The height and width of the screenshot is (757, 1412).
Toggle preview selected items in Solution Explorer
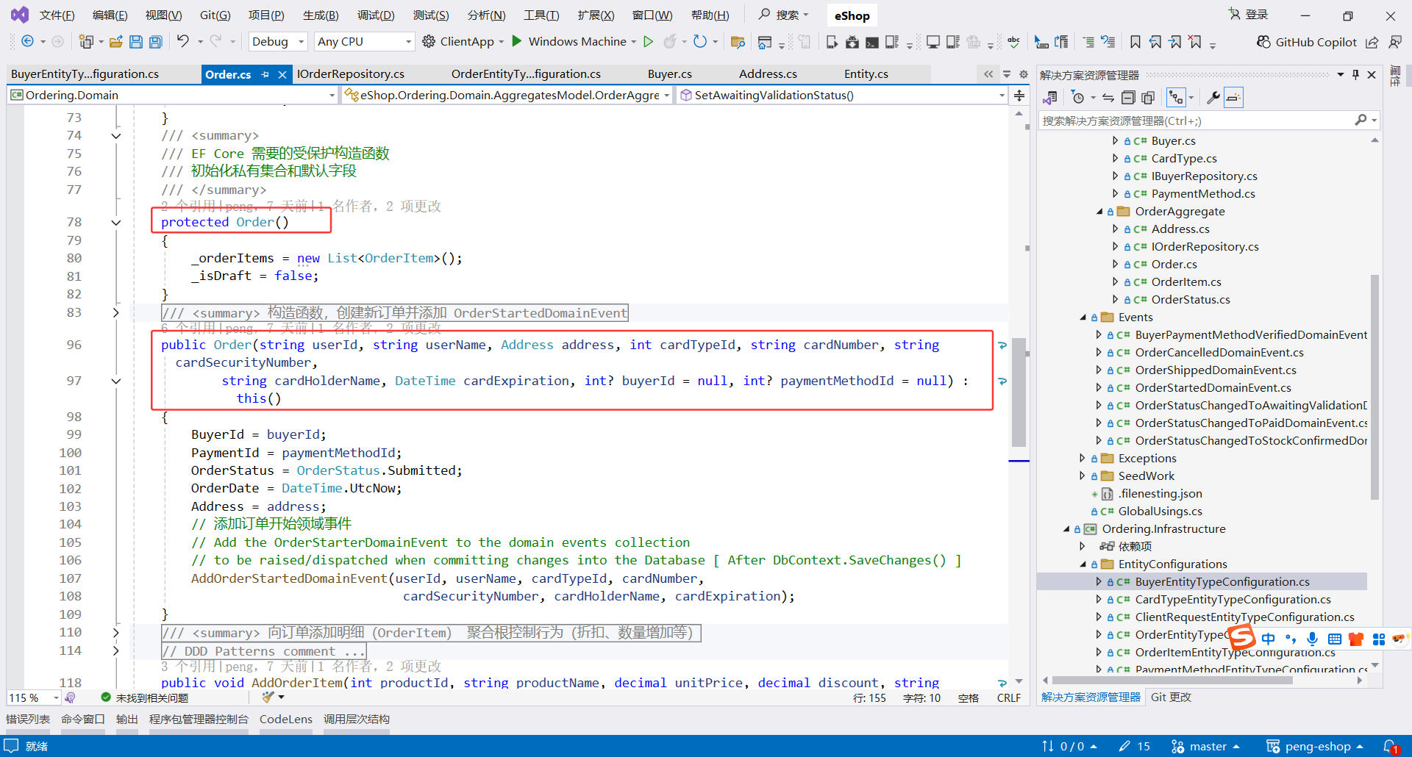coord(1233,97)
